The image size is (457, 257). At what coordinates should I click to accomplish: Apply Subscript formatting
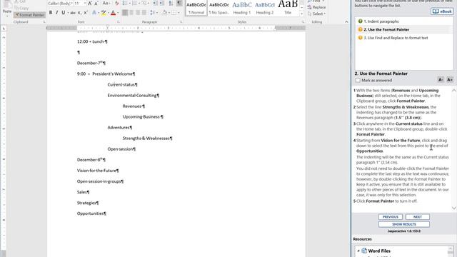79,13
